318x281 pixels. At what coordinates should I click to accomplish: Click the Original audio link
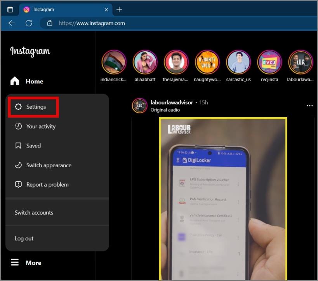(165, 110)
